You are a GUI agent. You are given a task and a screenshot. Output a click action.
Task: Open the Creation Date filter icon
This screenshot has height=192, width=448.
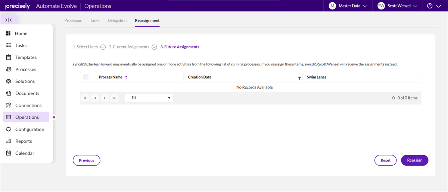click(299, 78)
